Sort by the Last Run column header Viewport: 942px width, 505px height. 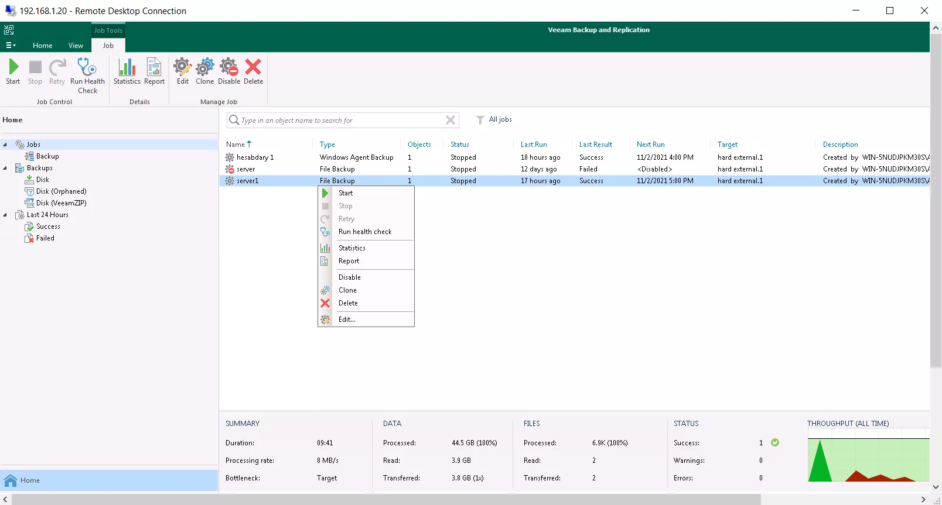point(534,145)
